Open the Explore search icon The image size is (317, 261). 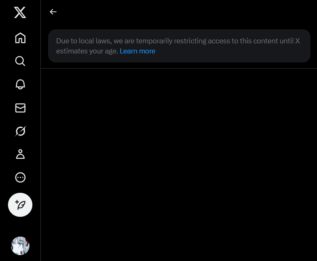point(20,61)
